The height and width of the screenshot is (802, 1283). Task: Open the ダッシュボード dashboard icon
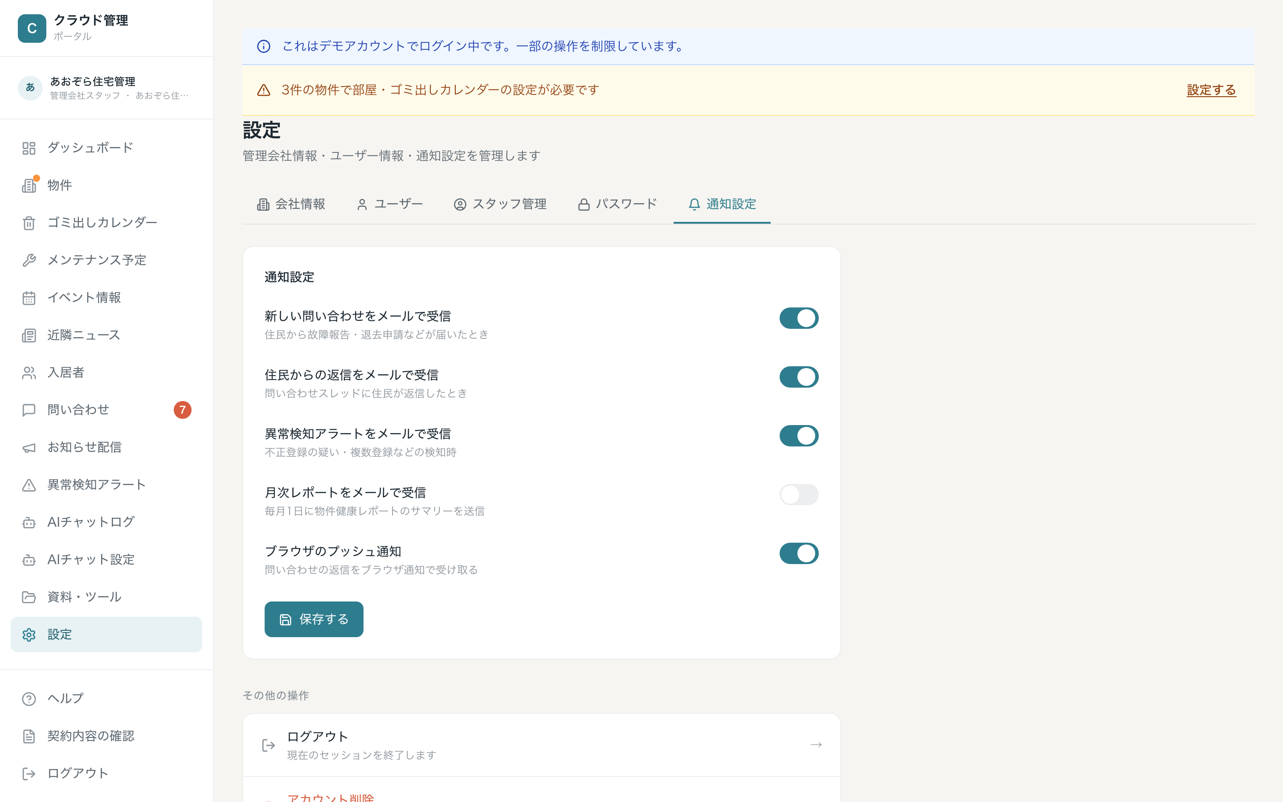pos(29,148)
